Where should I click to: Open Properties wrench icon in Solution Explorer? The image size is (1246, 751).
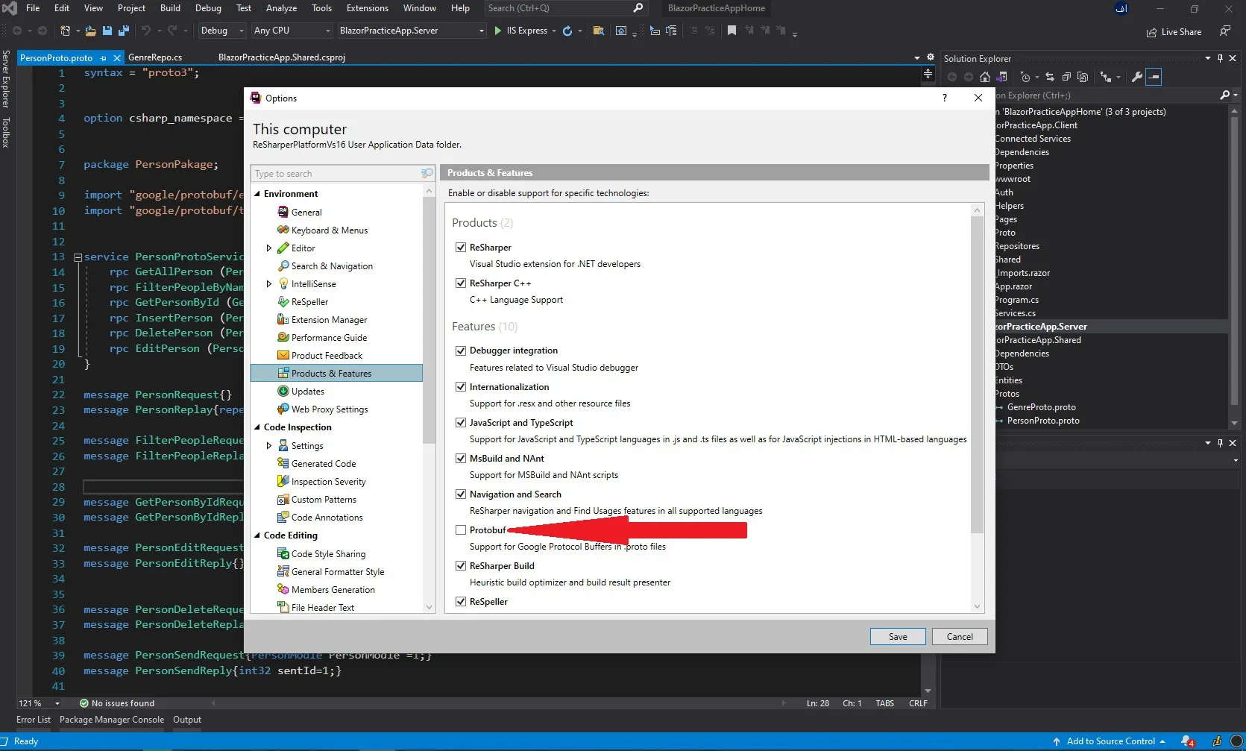click(1137, 77)
